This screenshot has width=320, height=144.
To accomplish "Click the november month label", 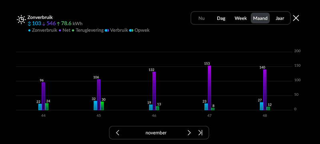I will [156, 133].
